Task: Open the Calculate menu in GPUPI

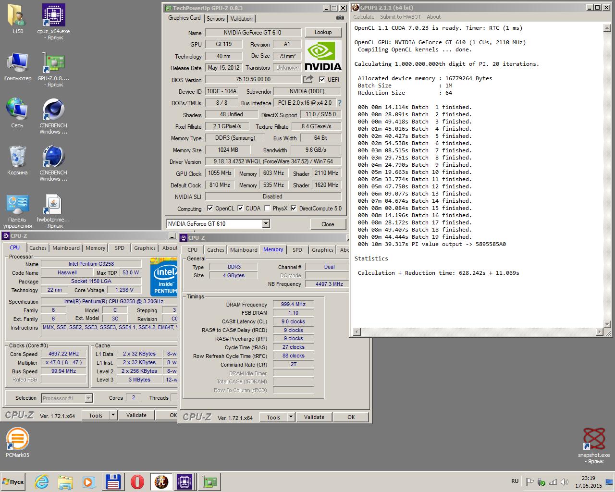Action: (364, 17)
